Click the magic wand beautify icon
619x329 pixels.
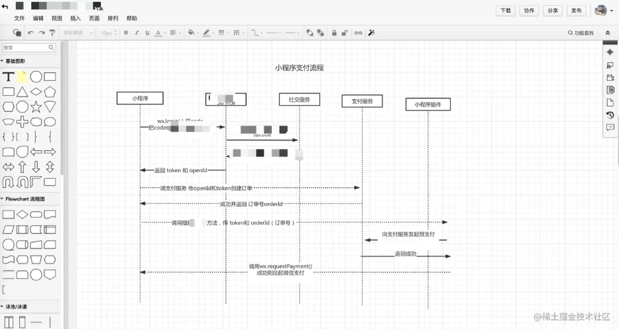tap(371, 32)
